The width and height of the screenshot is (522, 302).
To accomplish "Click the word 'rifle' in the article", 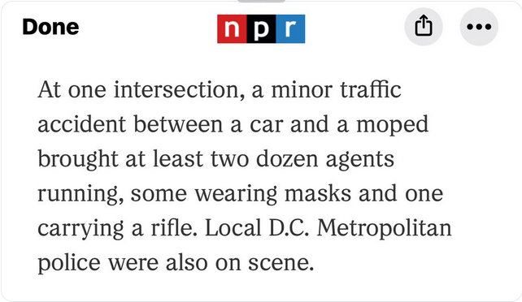I will (x=174, y=228).
